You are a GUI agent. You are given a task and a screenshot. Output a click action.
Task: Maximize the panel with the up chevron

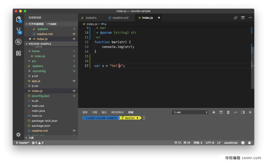point(235,112)
